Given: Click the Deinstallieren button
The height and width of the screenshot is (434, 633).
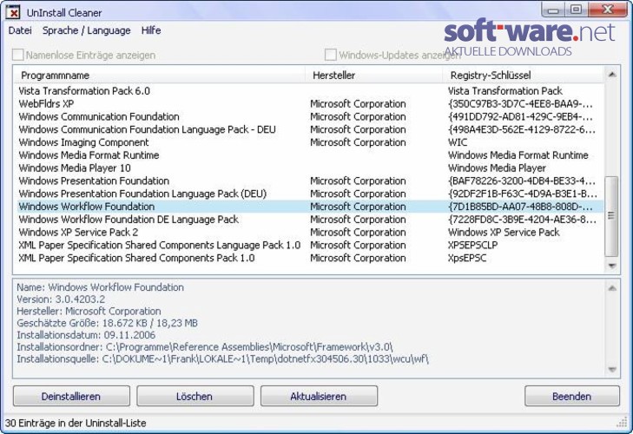Looking at the screenshot, I should (x=71, y=396).
